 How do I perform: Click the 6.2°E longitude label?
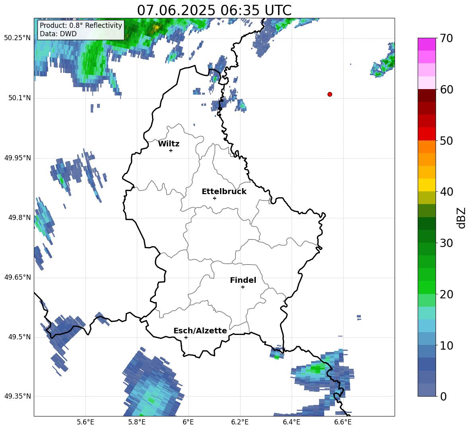point(240,422)
